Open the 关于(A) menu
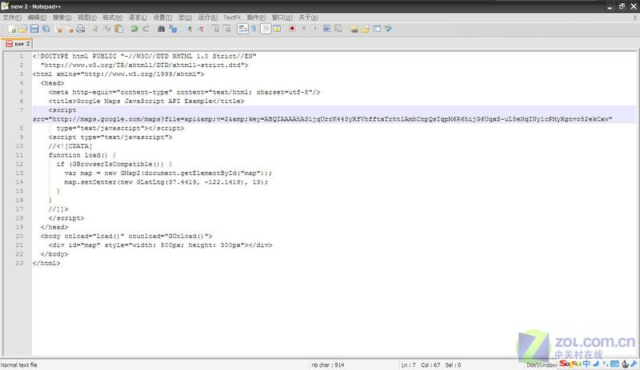This screenshot has height=370, width=640. [x=308, y=18]
